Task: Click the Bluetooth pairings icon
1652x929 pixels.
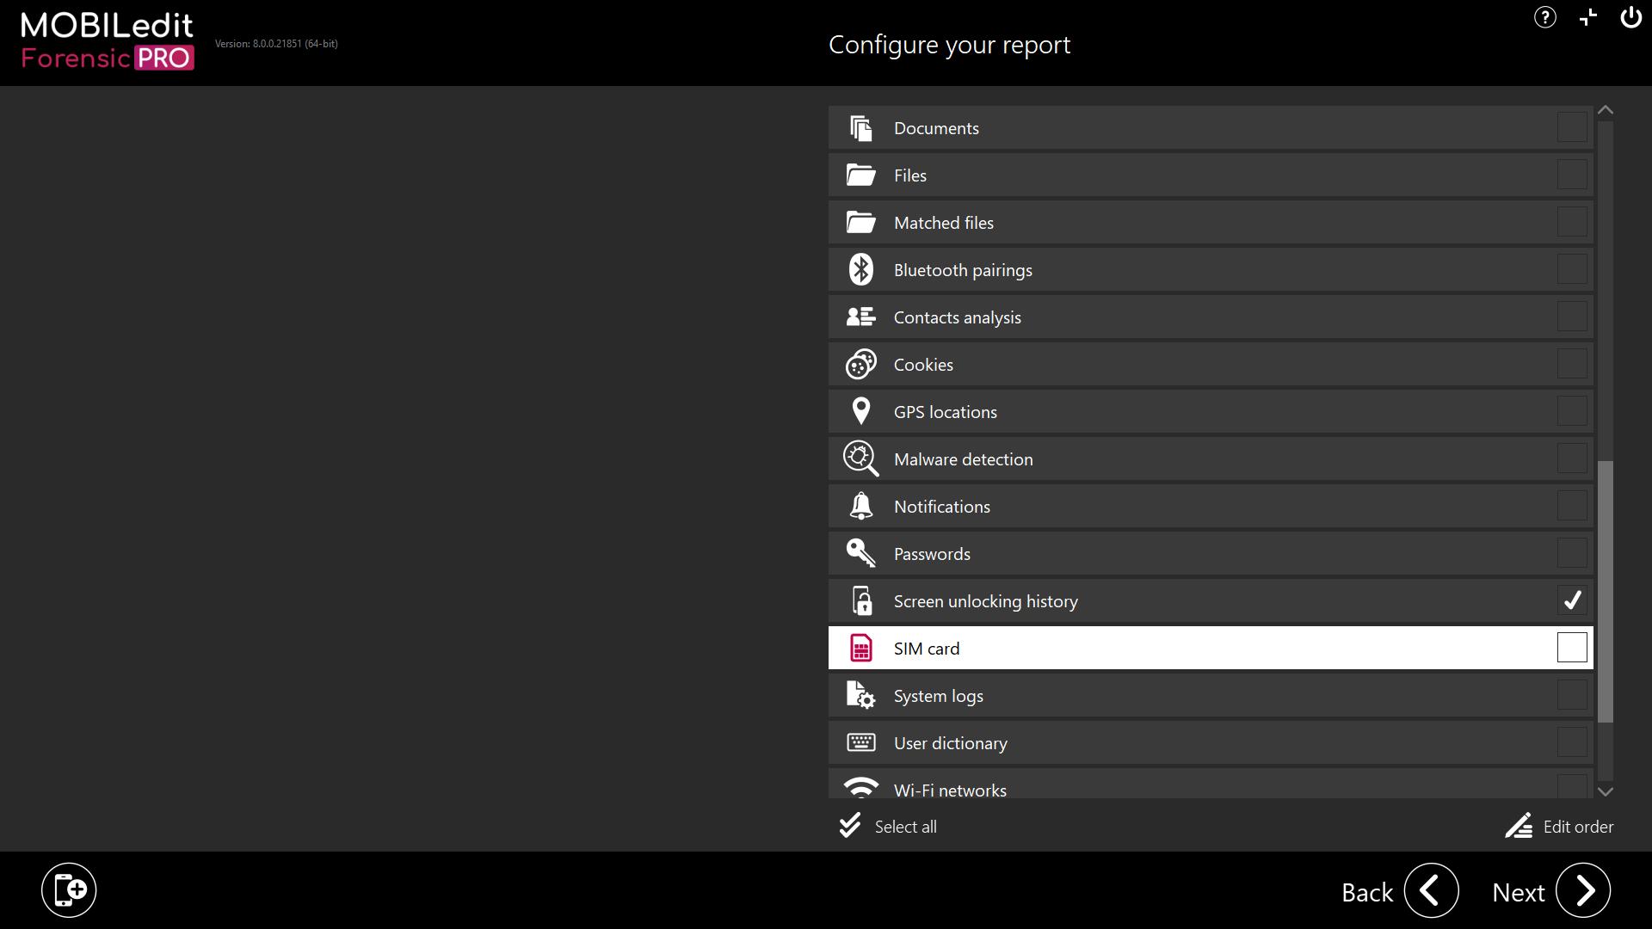Action: coord(860,269)
